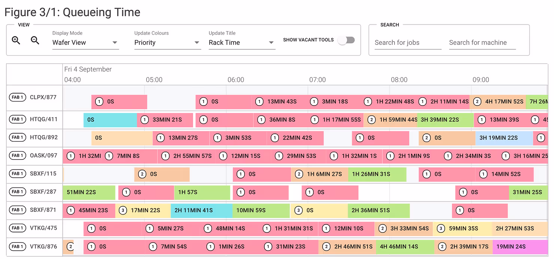The width and height of the screenshot is (554, 259).
Task: Click the FAB 1 badge for OASK/097
Action: coord(18,155)
